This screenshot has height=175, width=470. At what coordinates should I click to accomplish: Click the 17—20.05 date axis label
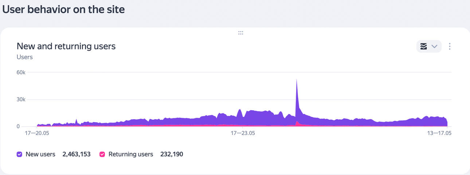pos(37,133)
